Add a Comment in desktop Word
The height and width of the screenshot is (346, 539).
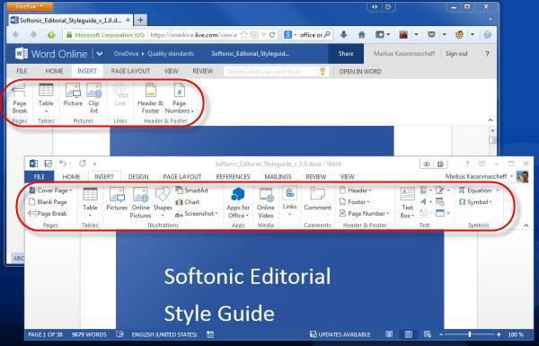click(317, 200)
